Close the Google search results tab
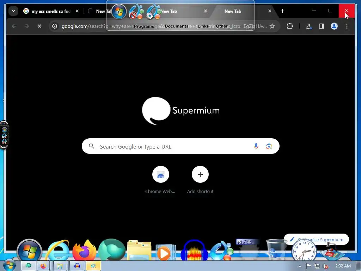This screenshot has height=271, width=361. tap(77, 11)
